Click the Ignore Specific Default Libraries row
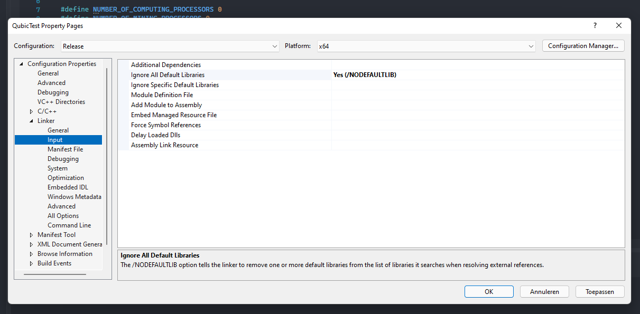Viewport: 640px width, 314px height. (371, 85)
